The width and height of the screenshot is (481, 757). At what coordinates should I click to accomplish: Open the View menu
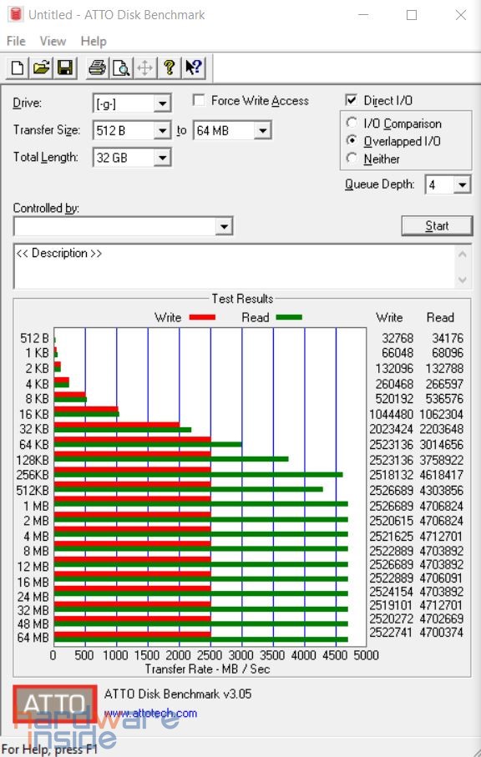click(x=53, y=41)
